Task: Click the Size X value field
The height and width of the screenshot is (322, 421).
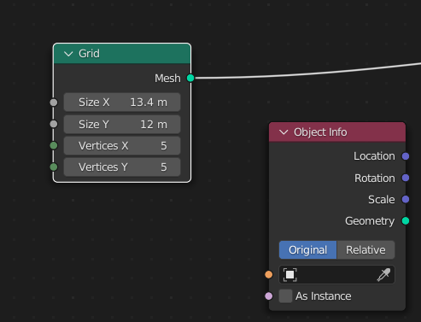Action: click(122, 102)
